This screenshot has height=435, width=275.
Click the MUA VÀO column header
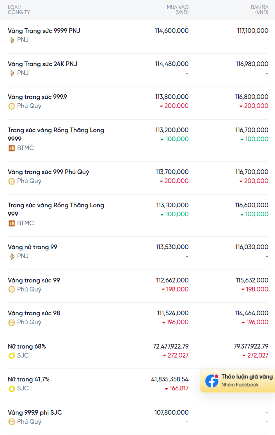click(177, 10)
